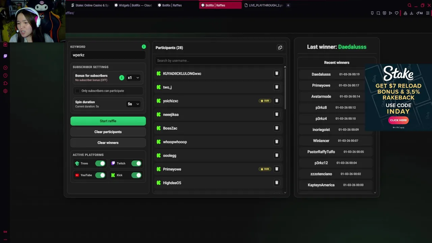Bookmark page with the heart icon
The image size is (432, 243).
[397, 13]
